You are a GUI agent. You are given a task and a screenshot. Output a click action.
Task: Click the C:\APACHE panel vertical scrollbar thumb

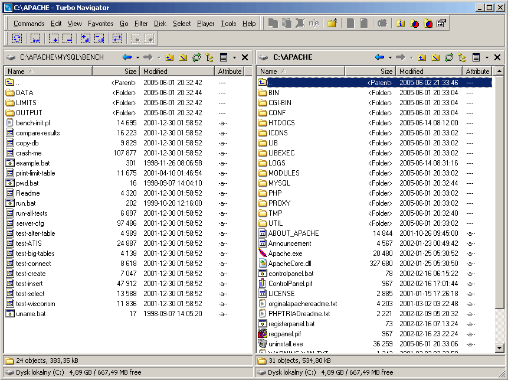point(500,192)
